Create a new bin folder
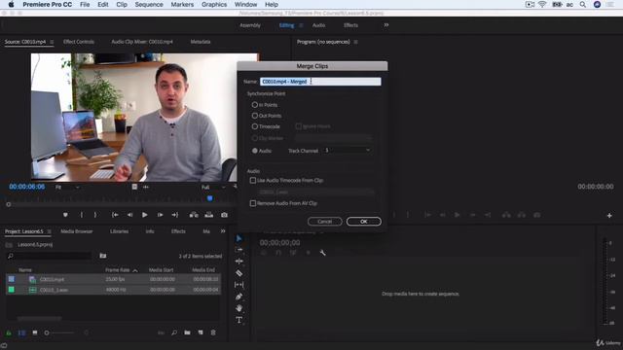 click(187, 332)
